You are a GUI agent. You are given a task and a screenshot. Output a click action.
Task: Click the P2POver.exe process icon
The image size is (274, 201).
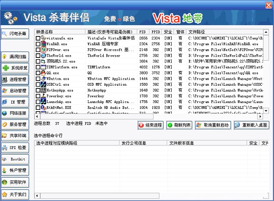(43, 50)
